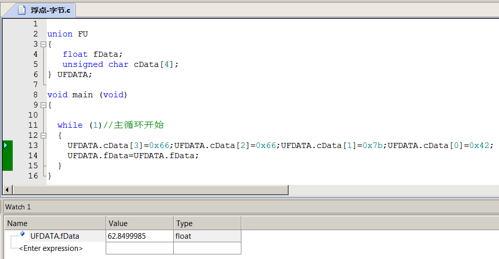The width and height of the screenshot is (499, 259).
Task: Click the 0x42 value on line 13
Action: point(480,145)
